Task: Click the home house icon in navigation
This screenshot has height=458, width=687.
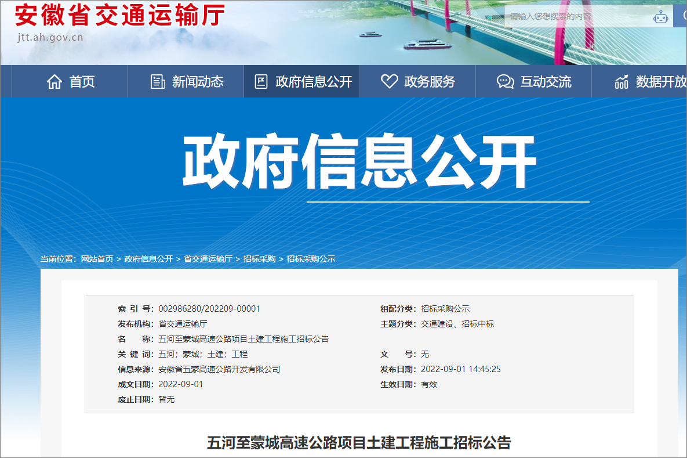Action: click(54, 82)
